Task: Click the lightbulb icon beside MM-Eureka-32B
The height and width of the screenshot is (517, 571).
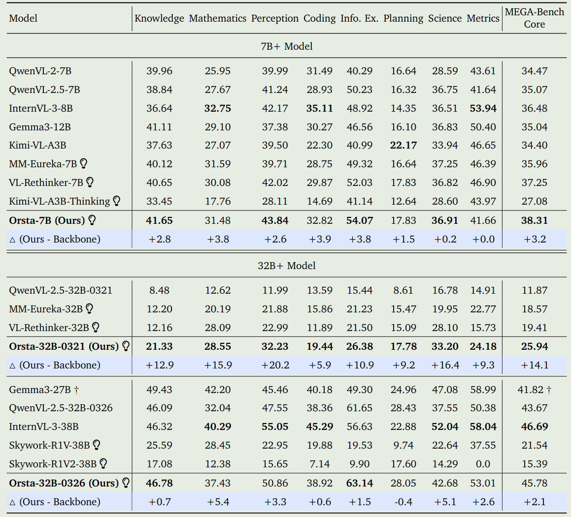Action: click(x=89, y=308)
